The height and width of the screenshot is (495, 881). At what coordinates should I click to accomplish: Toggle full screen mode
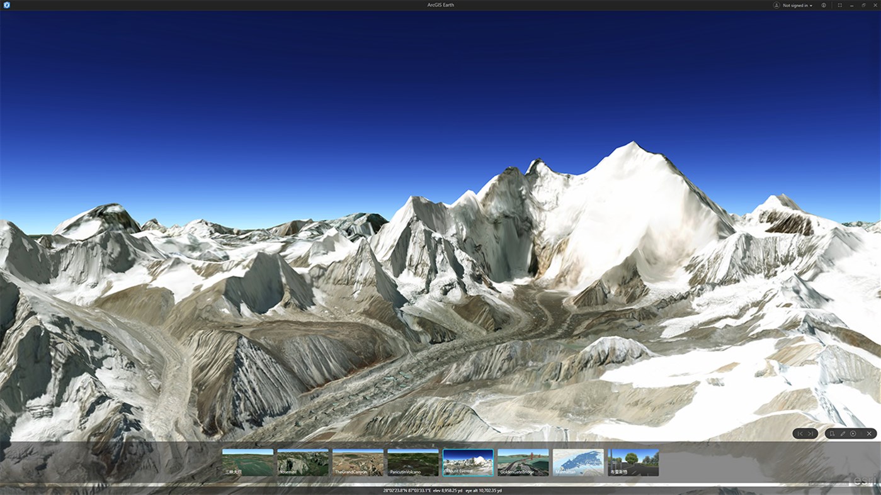point(839,5)
